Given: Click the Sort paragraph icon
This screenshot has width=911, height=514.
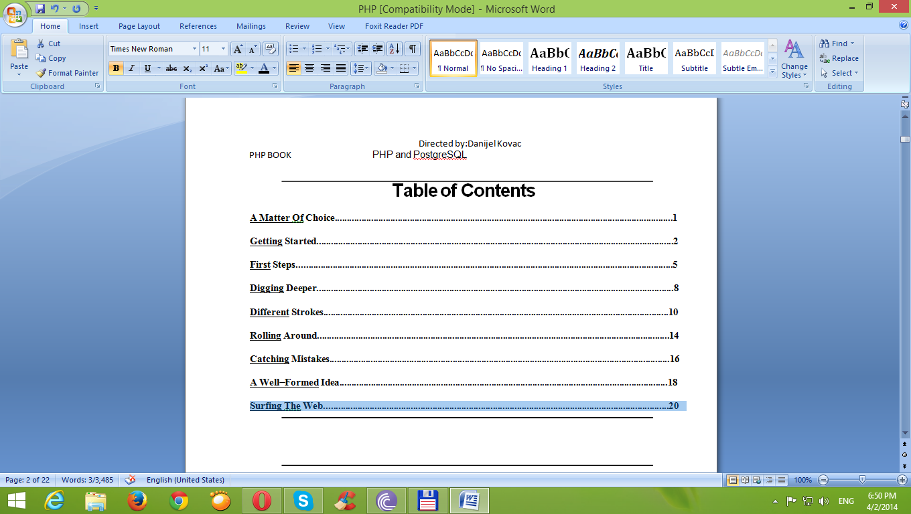Looking at the screenshot, I should 395,49.
